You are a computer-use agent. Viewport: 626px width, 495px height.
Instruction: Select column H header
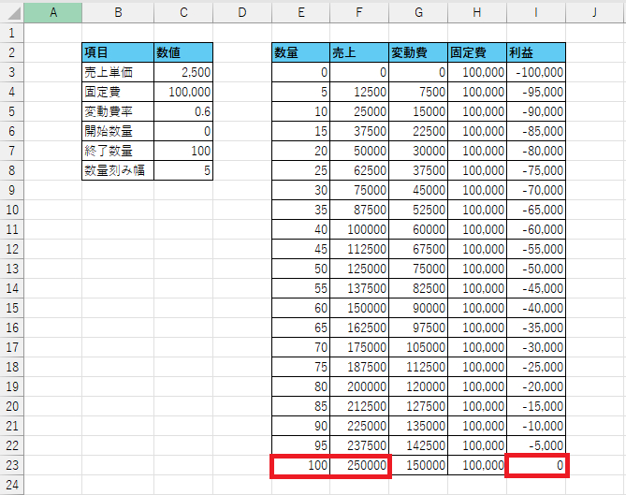pos(477,13)
